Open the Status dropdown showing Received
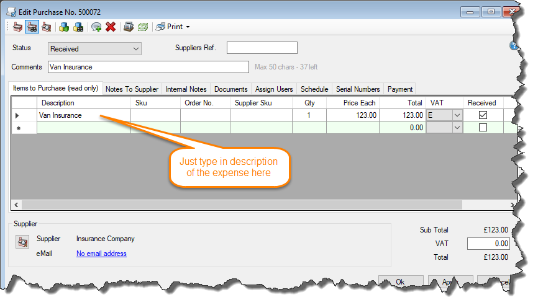This screenshot has height=305, width=538. coord(94,48)
